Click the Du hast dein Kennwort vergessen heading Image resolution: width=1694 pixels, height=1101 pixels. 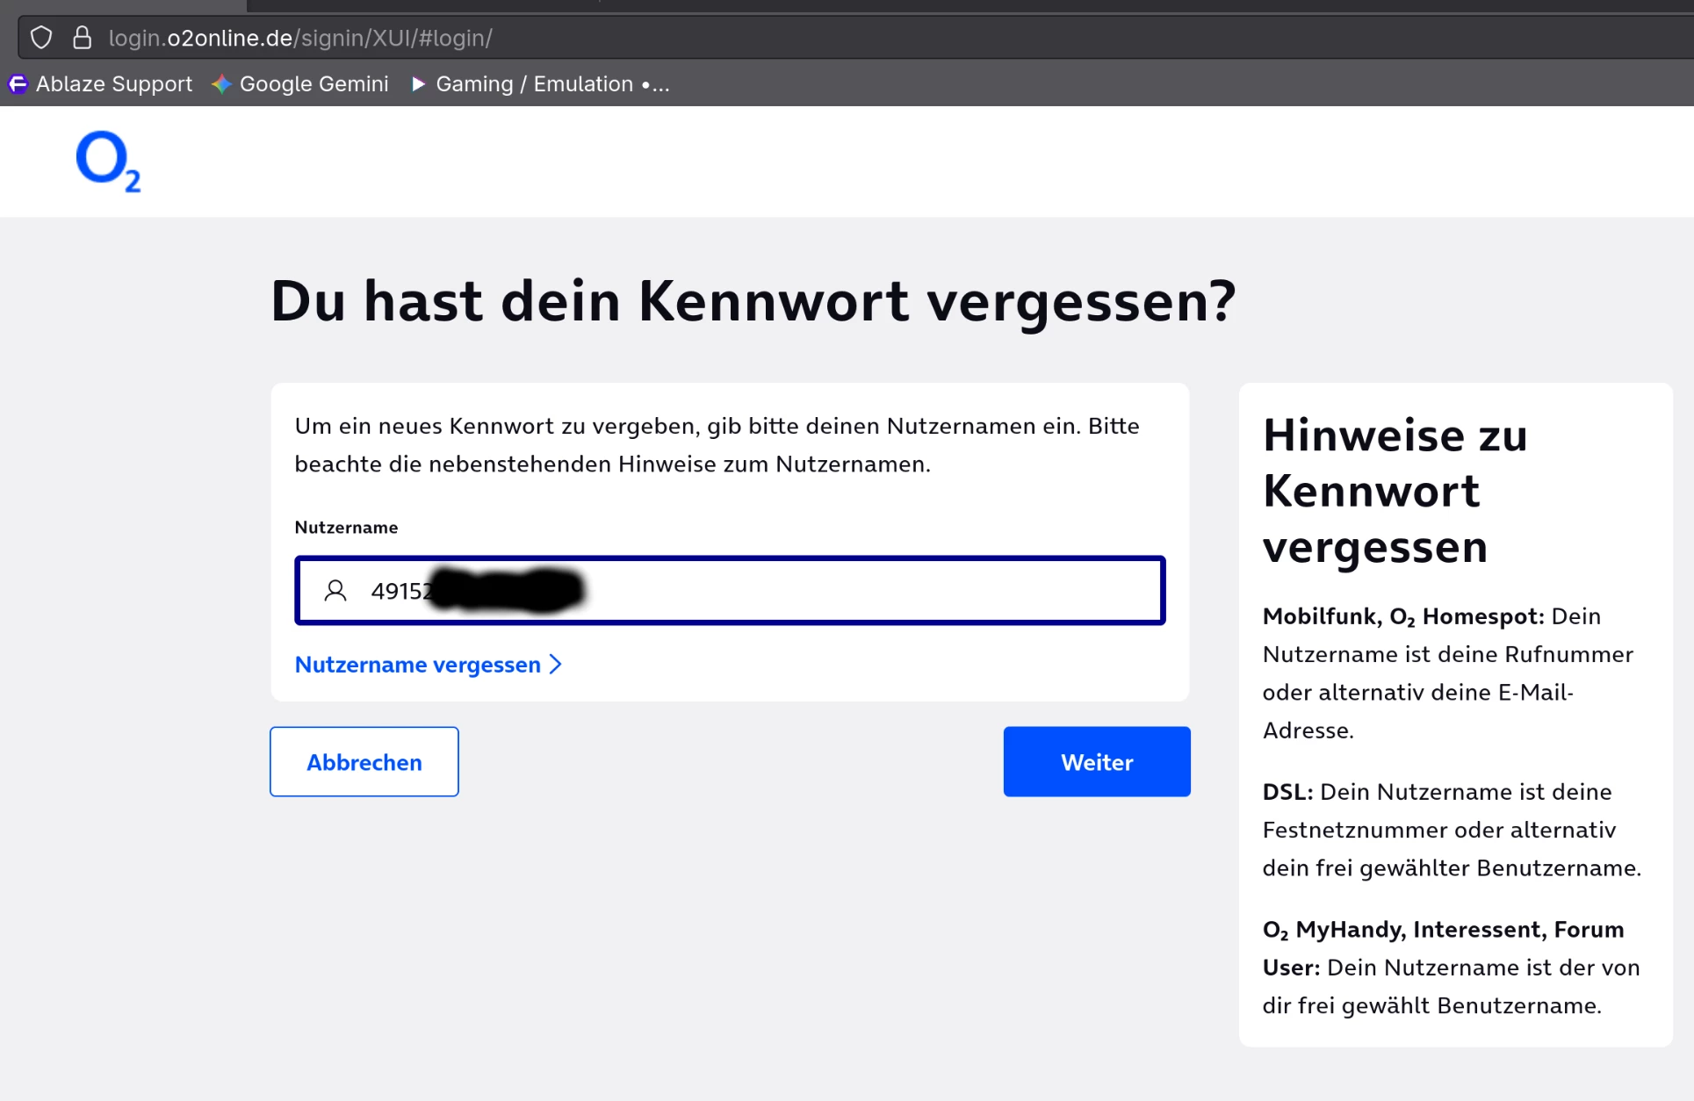pyautogui.click(x=753, y=302)
